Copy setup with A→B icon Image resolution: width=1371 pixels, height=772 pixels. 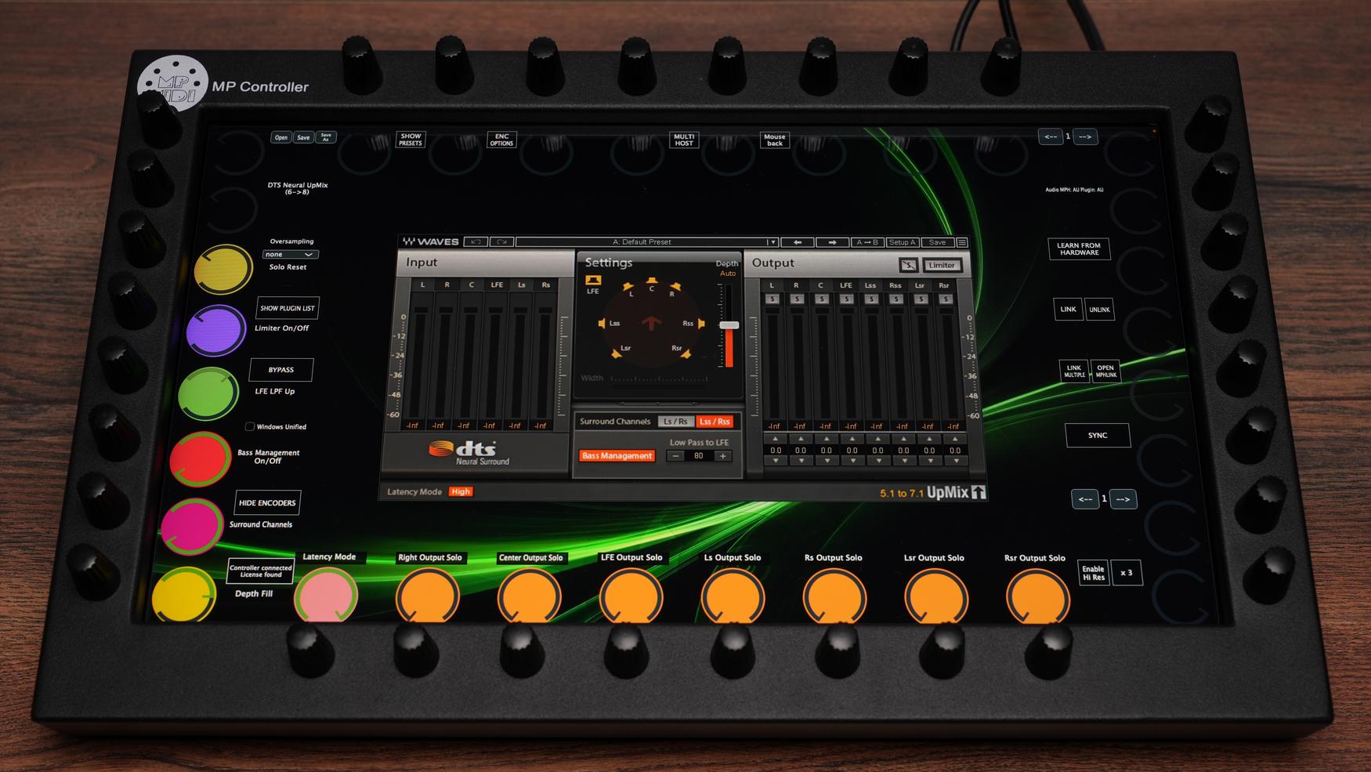(867, 242)
